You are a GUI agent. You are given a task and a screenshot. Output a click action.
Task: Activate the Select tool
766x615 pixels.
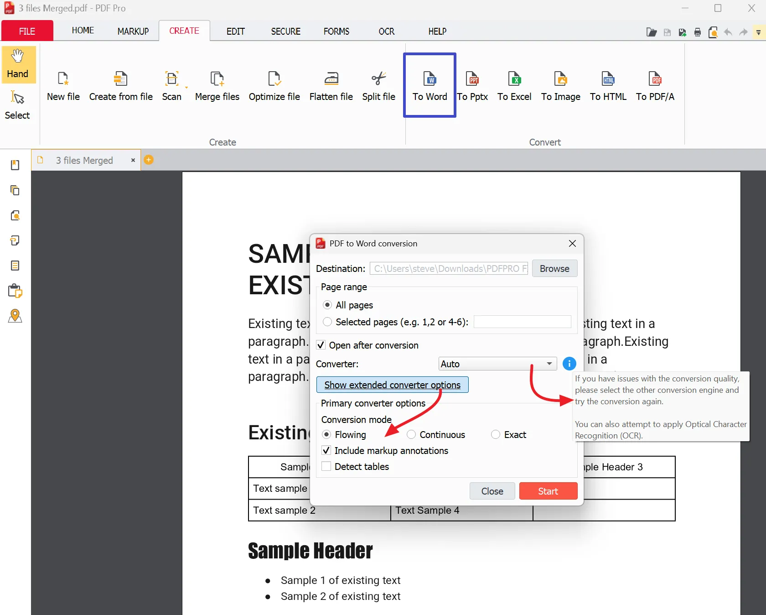[18, 105]
